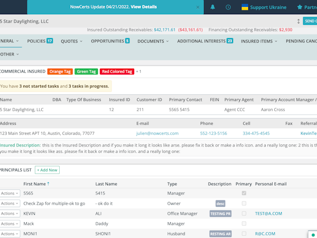Click the Red Colored Tag label
This screenshot has width=317, height=238.
[117, 71]
